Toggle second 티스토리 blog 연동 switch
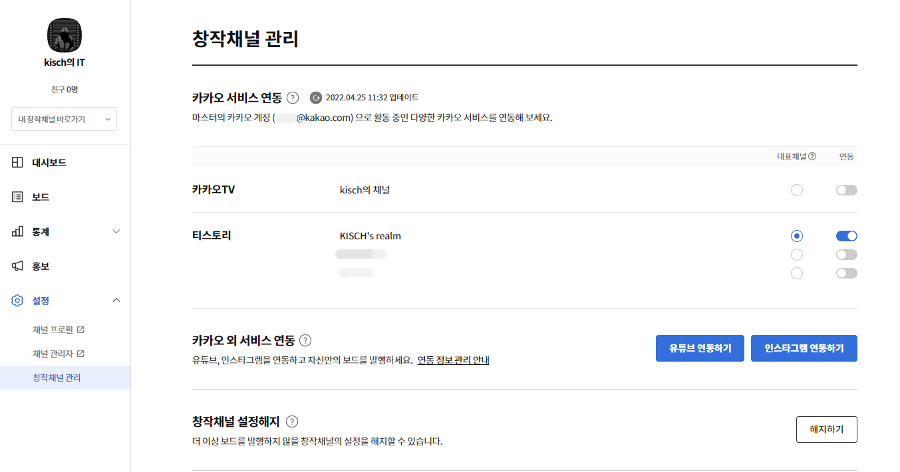 (847, 255)
